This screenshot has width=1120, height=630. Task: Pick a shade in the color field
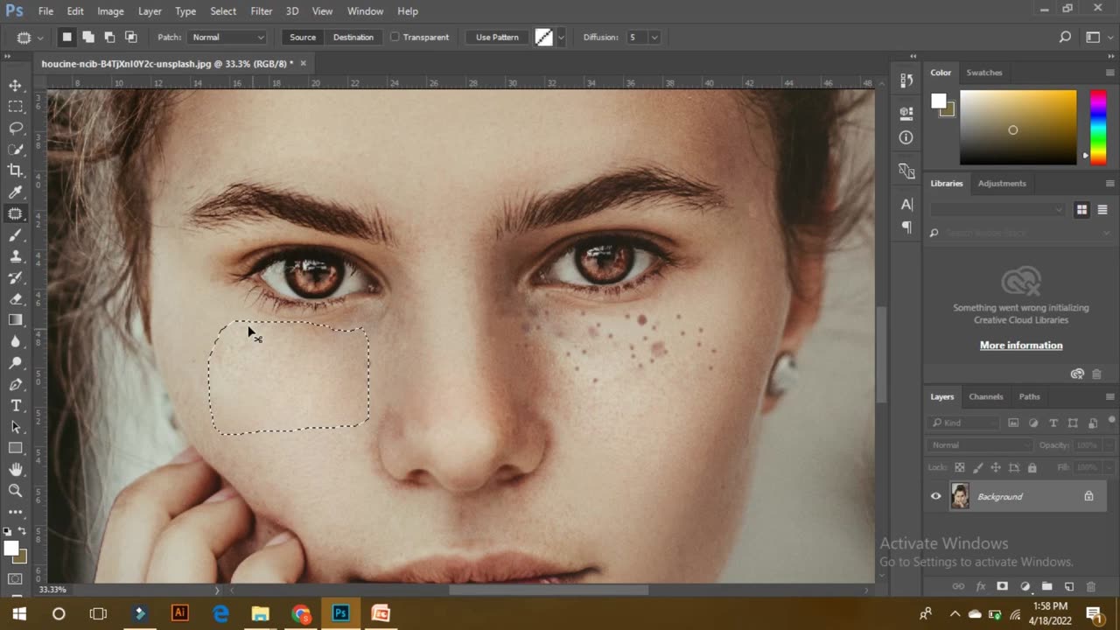click(1018, 127)
